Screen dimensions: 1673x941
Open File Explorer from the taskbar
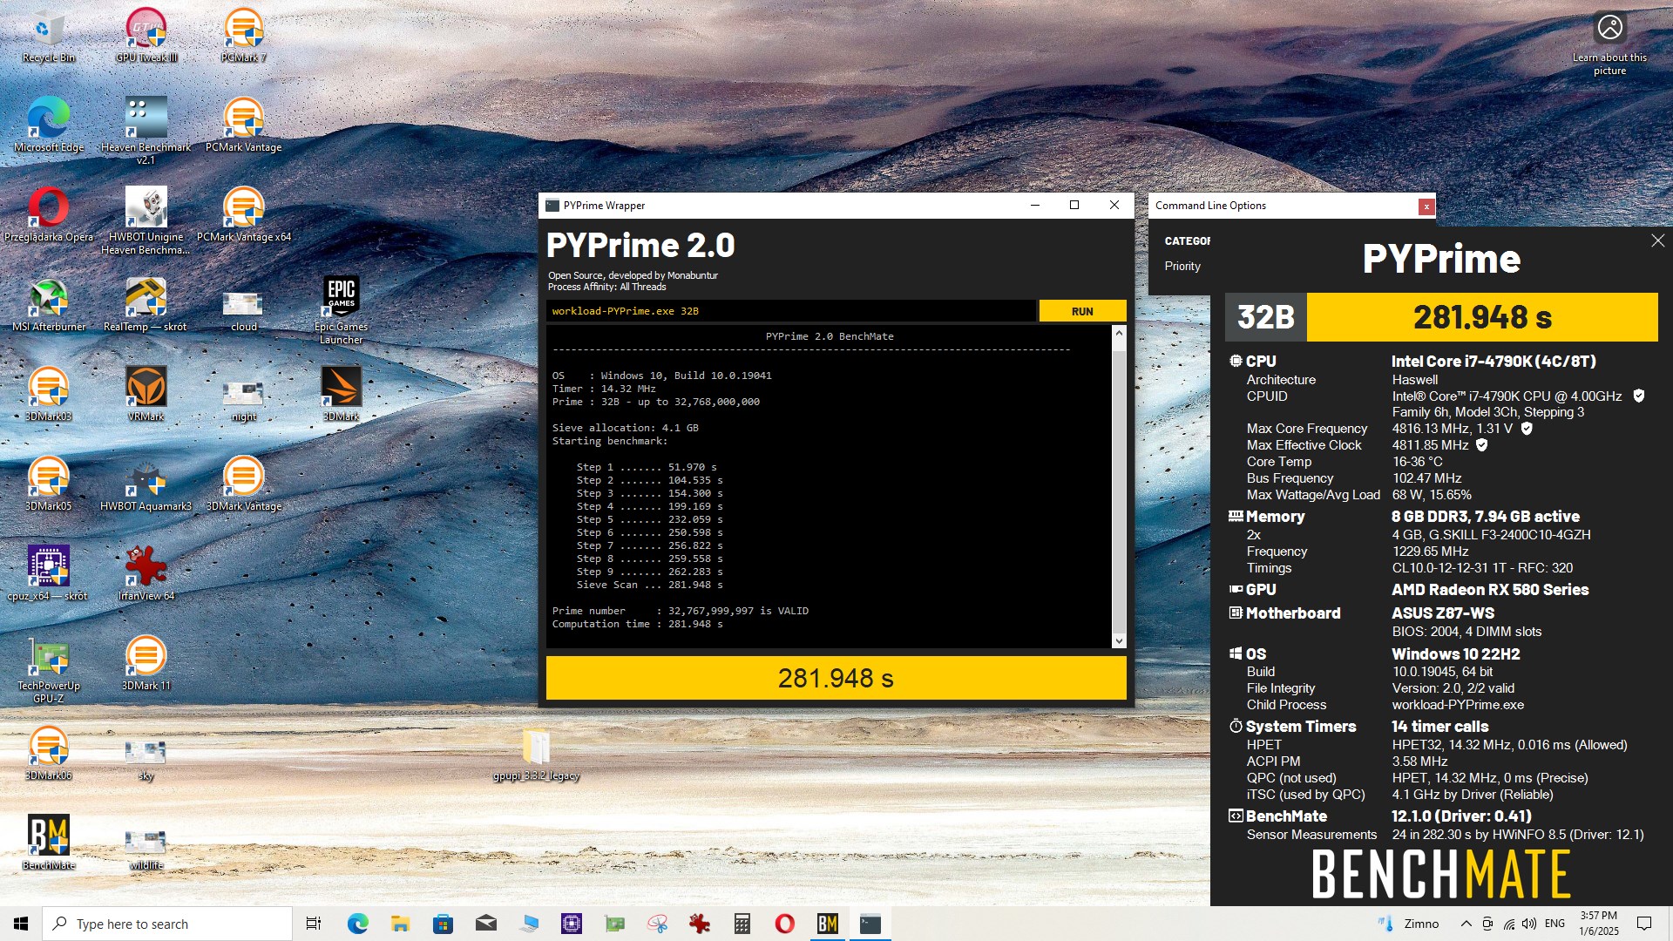click(x=400, y=924)
